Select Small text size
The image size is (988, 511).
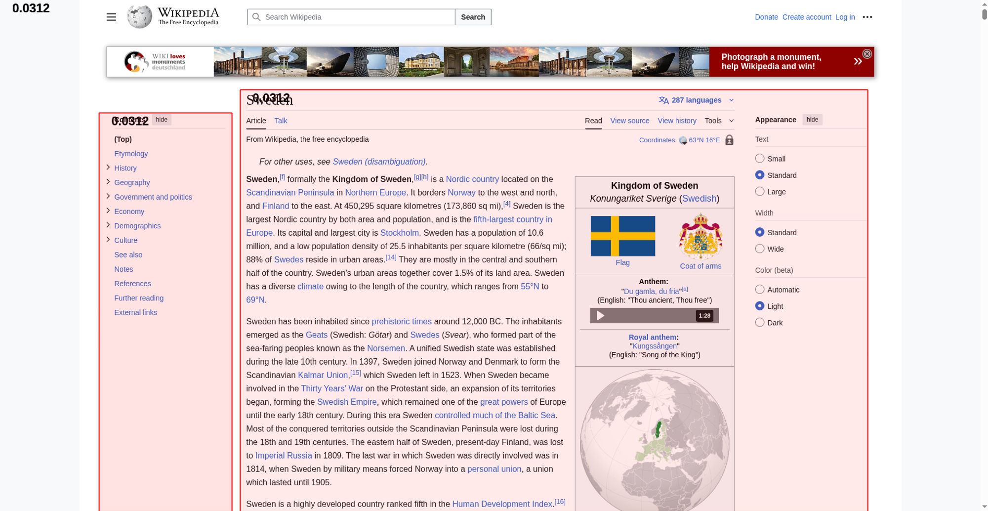[760, 159]
